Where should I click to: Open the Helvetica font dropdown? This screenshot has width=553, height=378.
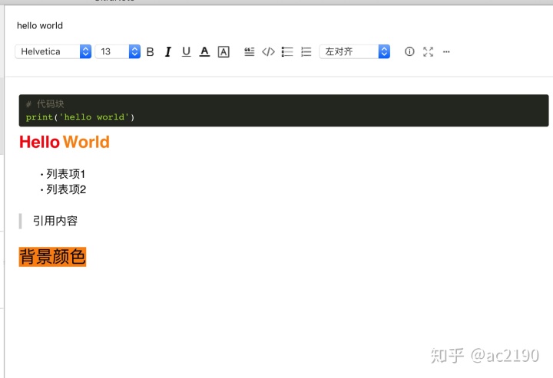(53, 51)
